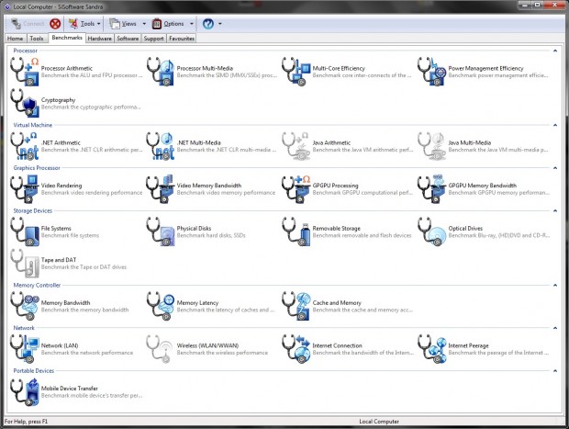Open the Internet Connection benchmark icon
The width and height of the screenshot is (569, 429).
(296, 349)
